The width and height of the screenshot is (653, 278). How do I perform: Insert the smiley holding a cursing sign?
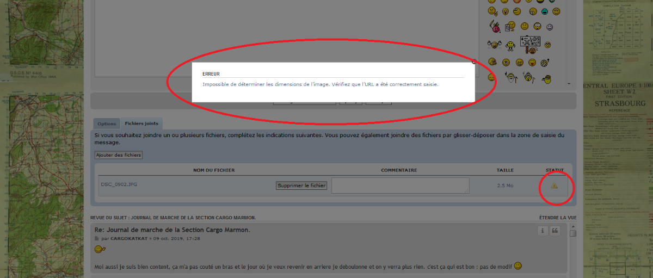point(529,42)
